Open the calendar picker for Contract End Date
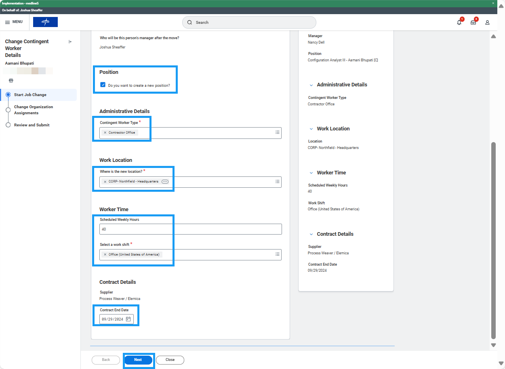The height and width of the screenshot is (369, 505). (128, 319)
